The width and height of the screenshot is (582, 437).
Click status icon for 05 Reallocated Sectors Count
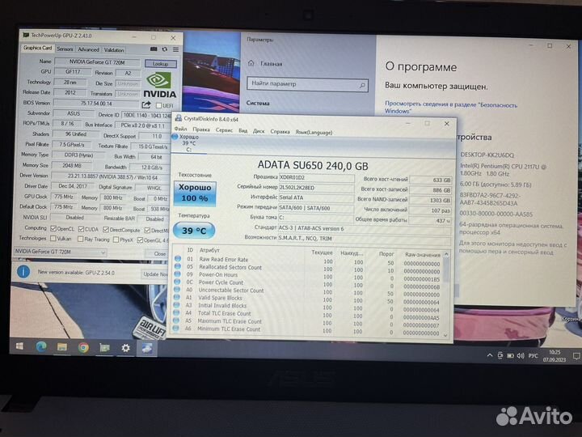click(x=178, y=266)
